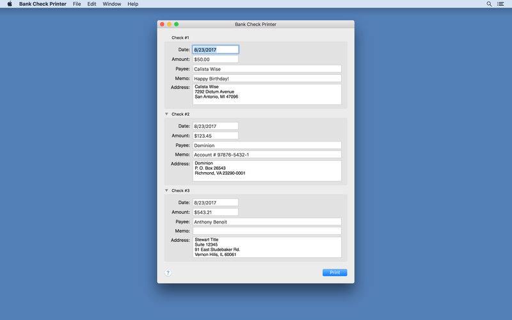Click the Memo field reading Happy Birthday!
This screenshot has width=512, height=320.
point(267,78)
